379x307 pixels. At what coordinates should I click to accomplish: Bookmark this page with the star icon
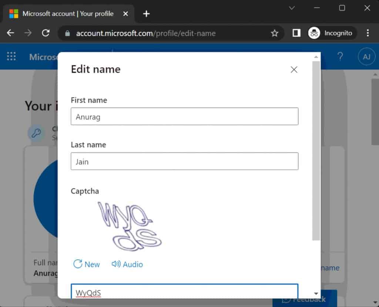pyautogui.click(x=274, y=33)
